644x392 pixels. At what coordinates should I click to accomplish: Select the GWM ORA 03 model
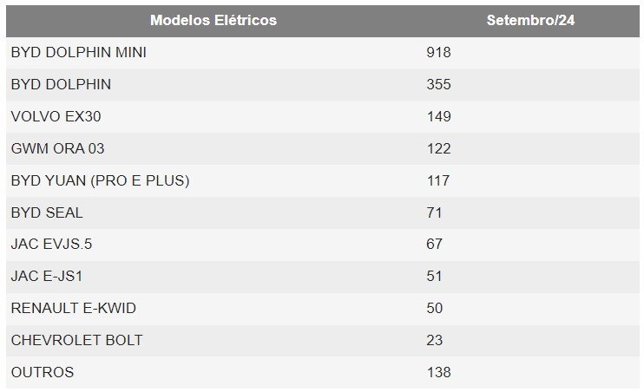pos(57,148)
